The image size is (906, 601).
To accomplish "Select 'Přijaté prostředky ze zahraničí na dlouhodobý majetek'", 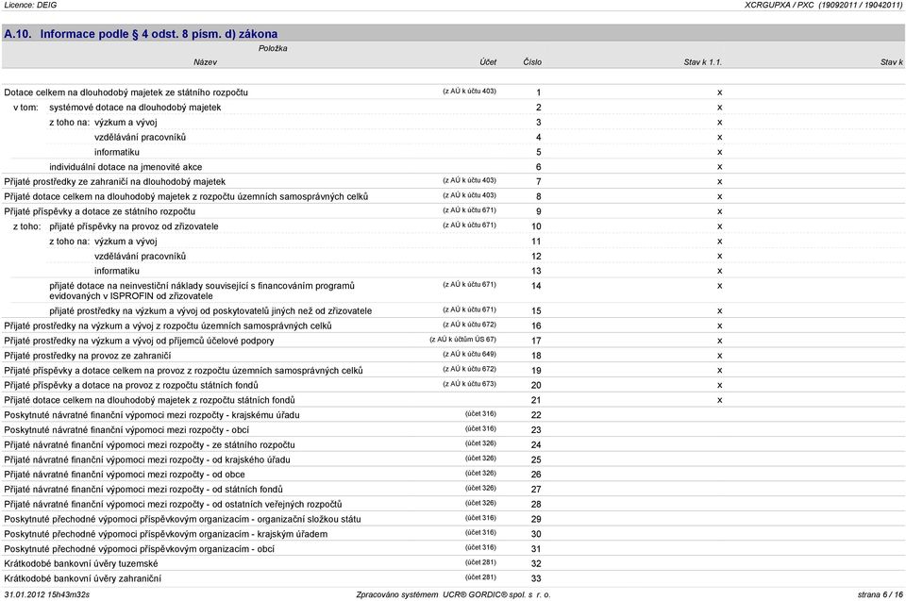I will point(115,182).
